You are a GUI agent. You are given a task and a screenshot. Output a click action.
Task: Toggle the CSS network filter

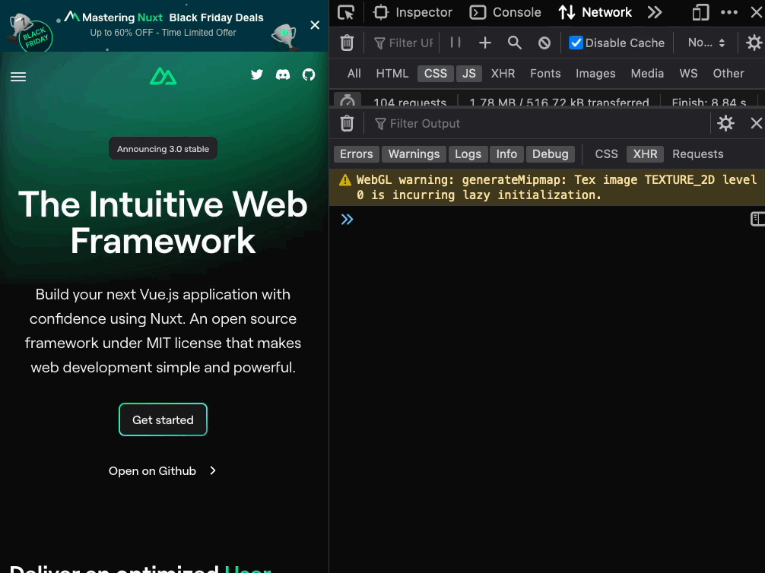tap(436, 74)
